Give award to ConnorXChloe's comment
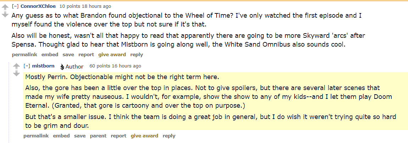Image resolution: width=408 pixels, height=143 pixels. (x=112, y=55)
